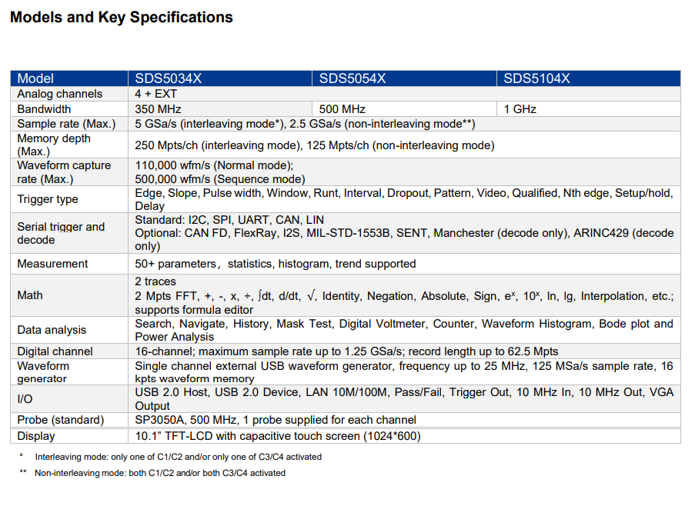Click the '2 traces' text
The height and width of the screenshot is (506, 695).
coord(155,281)
